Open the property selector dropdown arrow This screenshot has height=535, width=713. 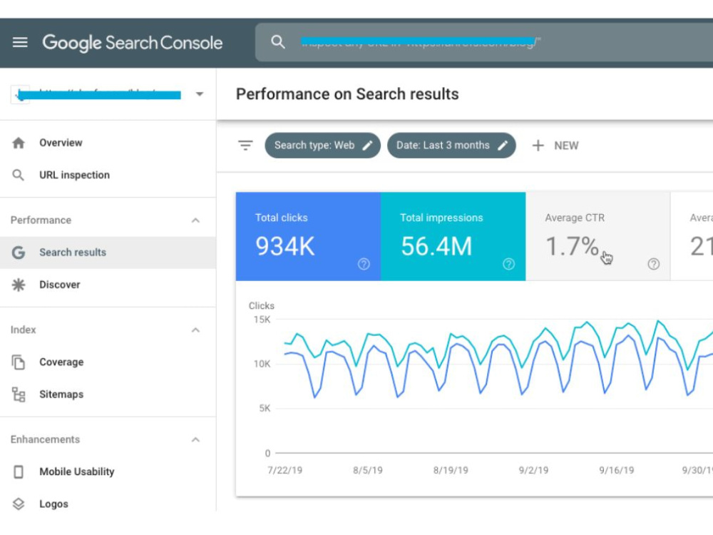coord(199,94)
